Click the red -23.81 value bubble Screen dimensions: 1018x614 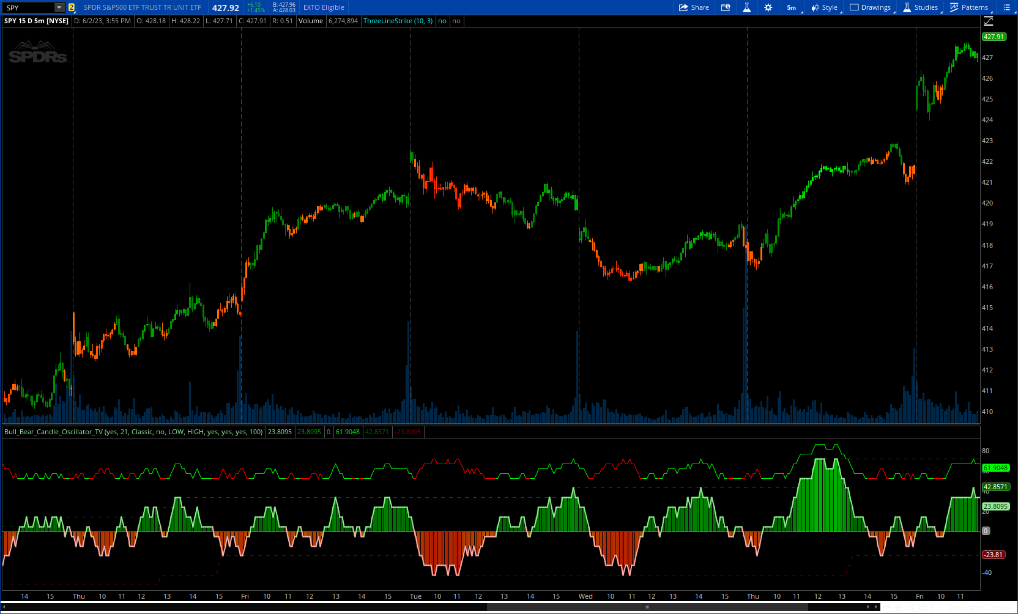(x=994, y=555)
